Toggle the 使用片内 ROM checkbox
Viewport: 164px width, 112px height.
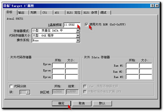[x=87, y=24]
